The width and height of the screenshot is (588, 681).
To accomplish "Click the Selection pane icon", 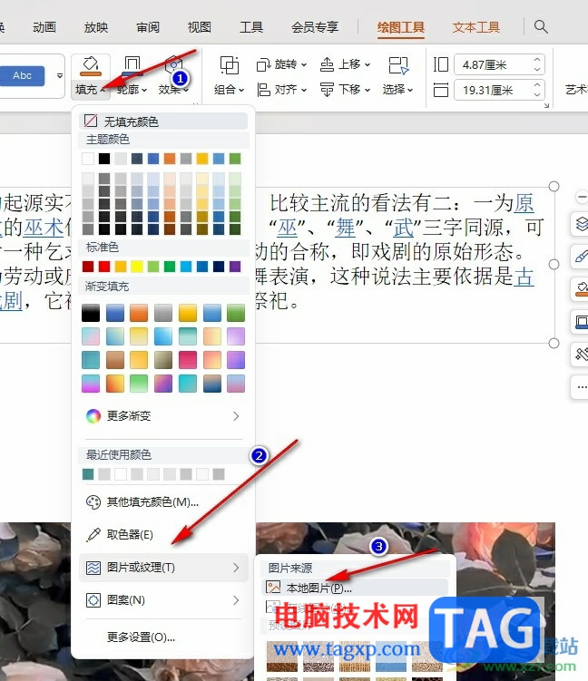I will pyautogui.click(x=398, y=65).
